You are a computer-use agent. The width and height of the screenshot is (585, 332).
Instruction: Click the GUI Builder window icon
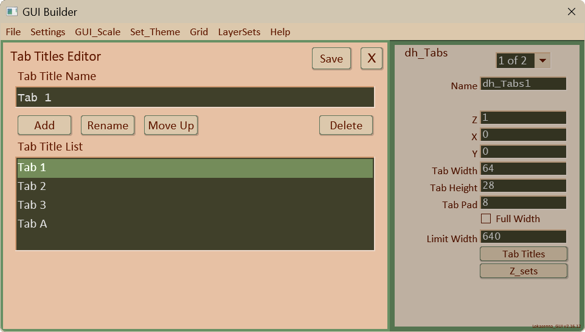(x=12, y=12)
